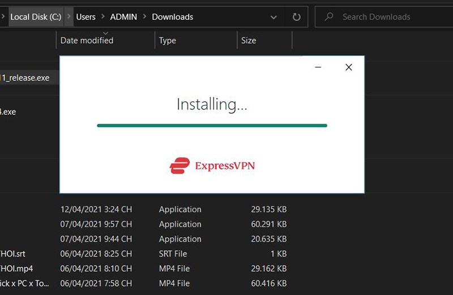Image resolution: width=453 pixels, height=295 pixels.
Task: Click the 29.135 KB size cell
Action: click(x=268, y=209)
